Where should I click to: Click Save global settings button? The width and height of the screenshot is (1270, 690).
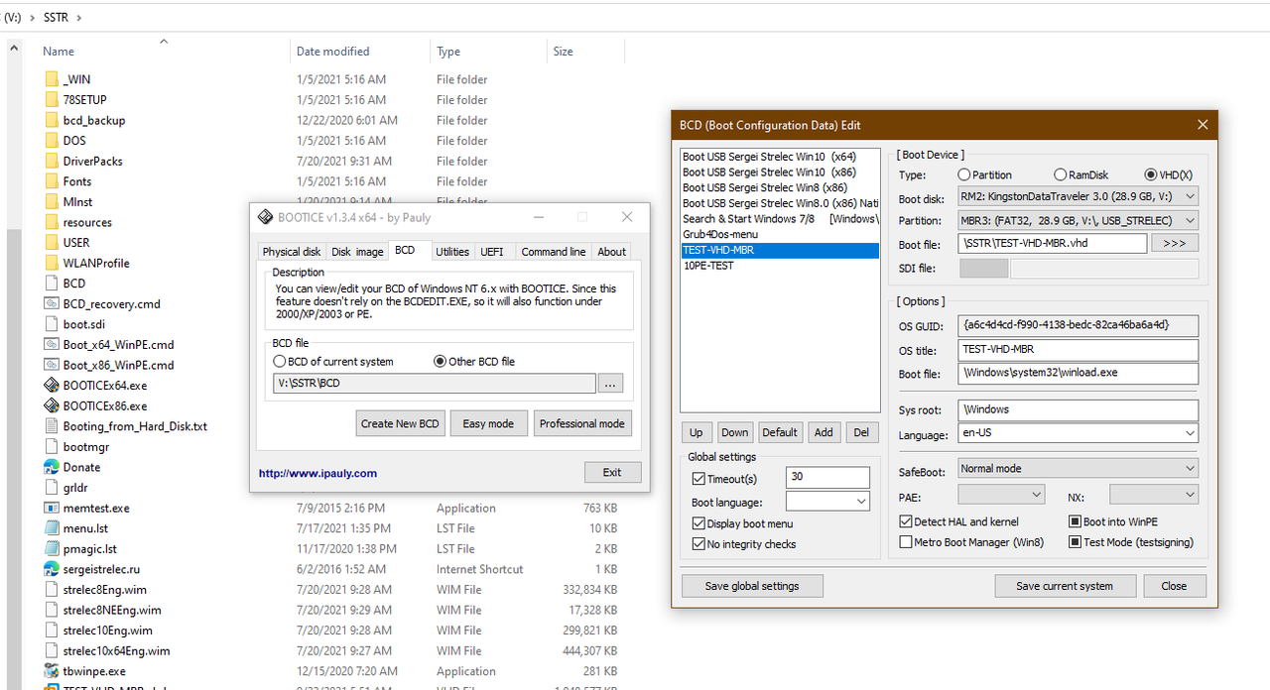click(x=752, y=586)
